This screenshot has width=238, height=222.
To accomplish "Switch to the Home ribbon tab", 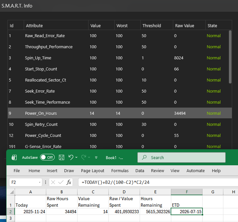I will pos(34,170).
